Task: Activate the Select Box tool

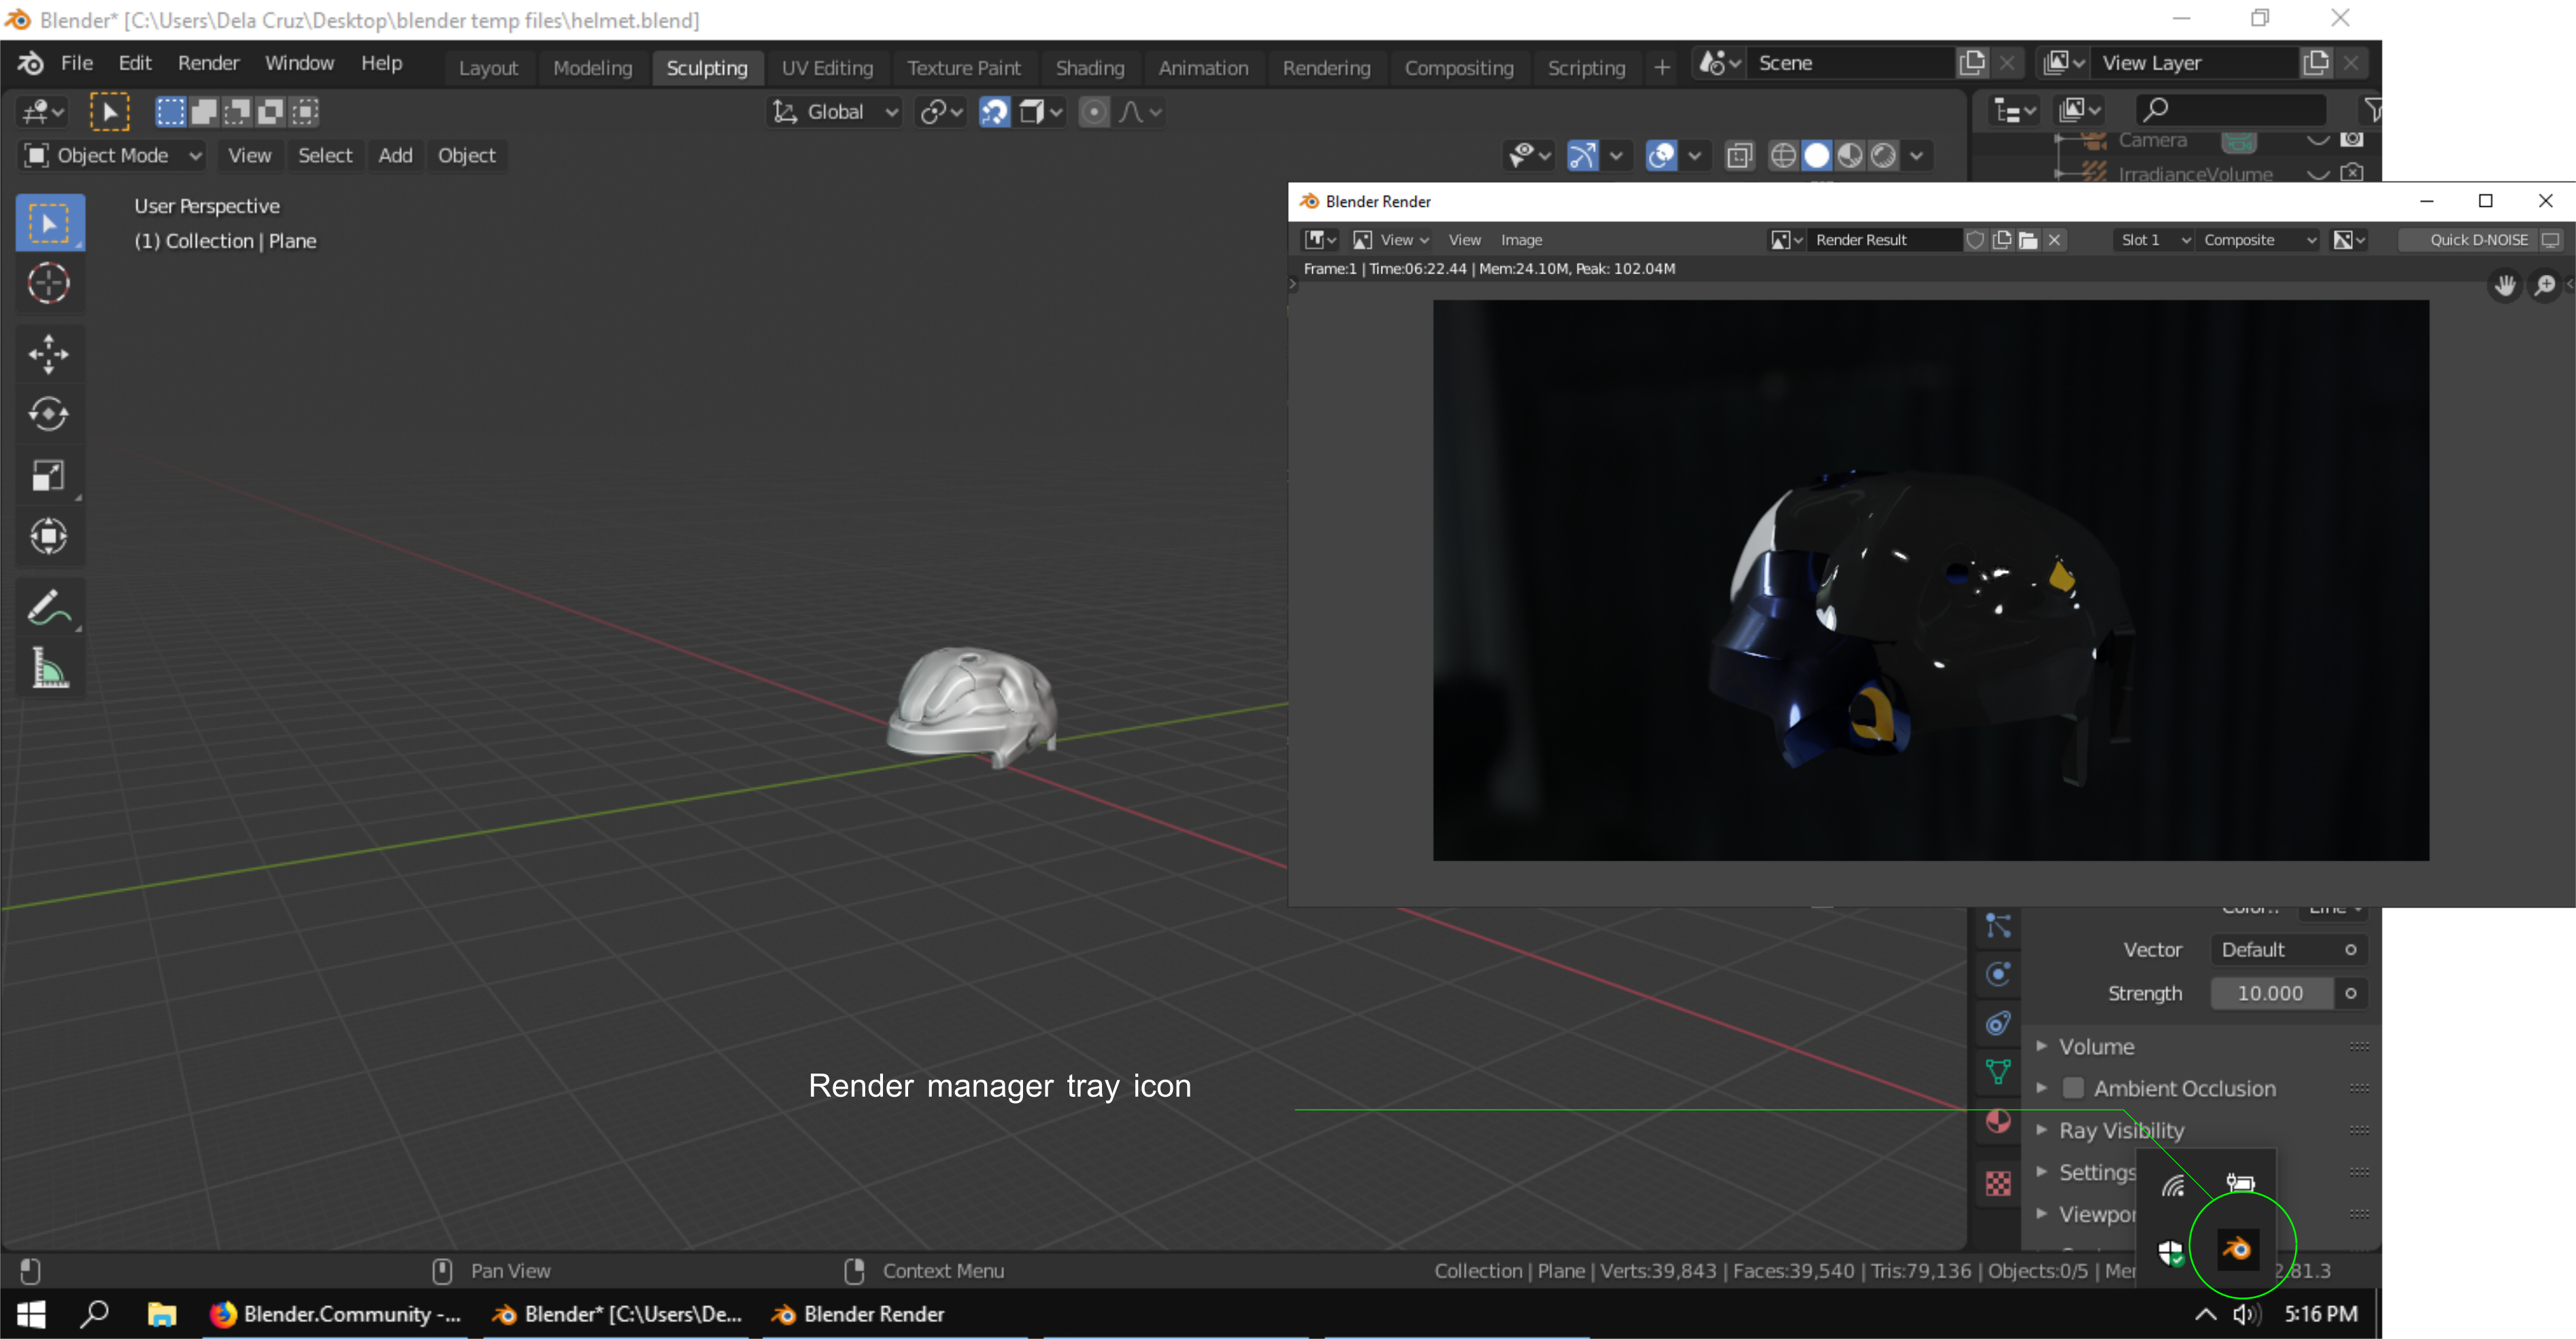Action: [49, 223]
